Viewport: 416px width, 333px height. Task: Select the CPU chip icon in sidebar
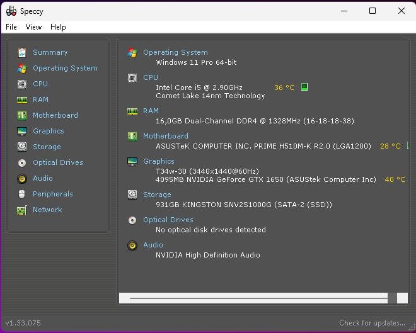[x=22, y=84]
